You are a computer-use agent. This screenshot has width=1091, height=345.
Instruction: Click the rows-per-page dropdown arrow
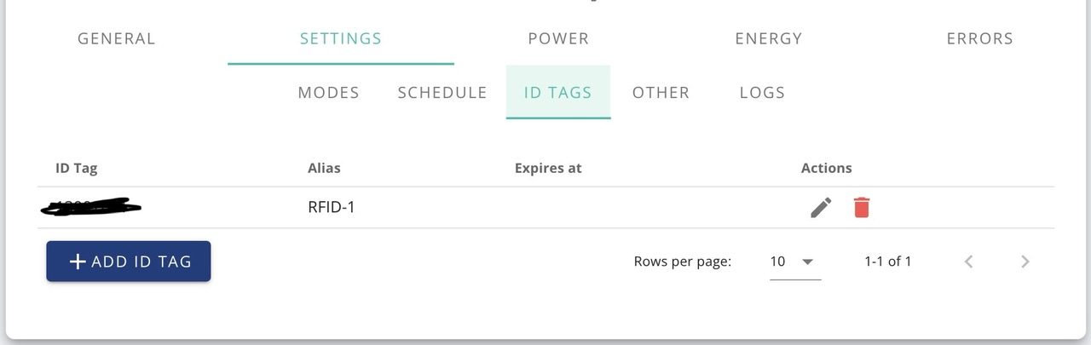[x=808, y=262]
